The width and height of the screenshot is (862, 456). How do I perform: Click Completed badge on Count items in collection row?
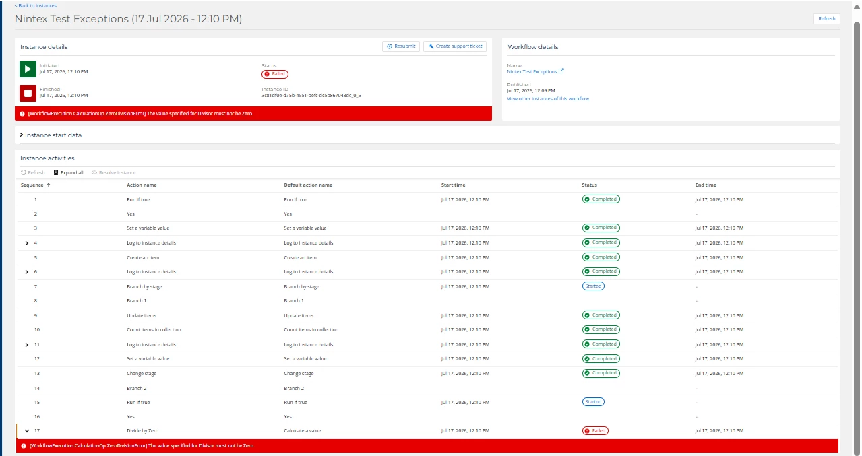click(601, 329)
